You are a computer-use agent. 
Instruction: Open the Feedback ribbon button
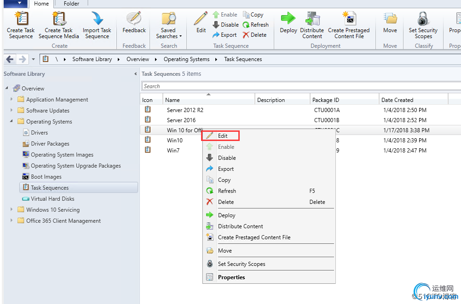point(134,23)
